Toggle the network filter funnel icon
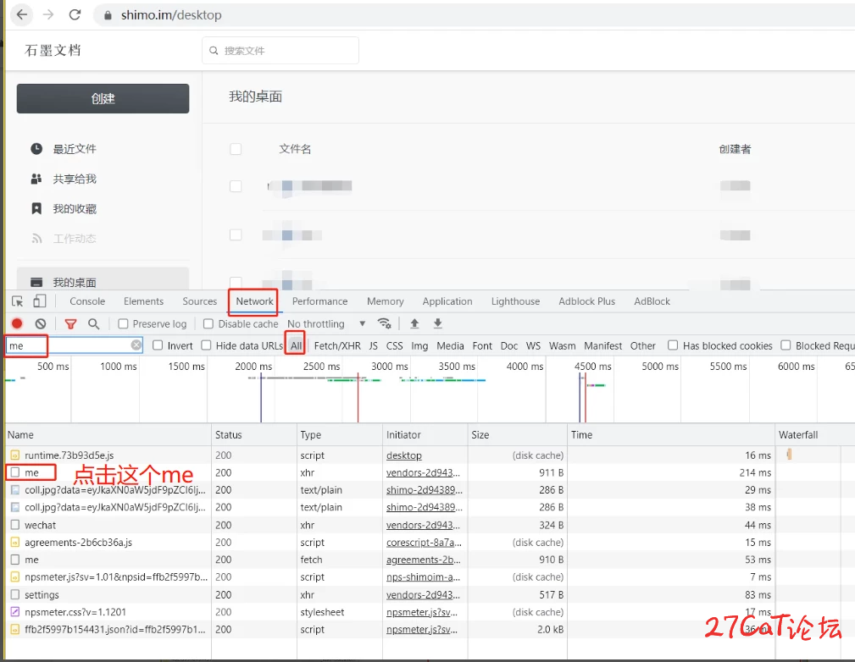The width and height of the screenshot is (855, 662). [70, 323]
